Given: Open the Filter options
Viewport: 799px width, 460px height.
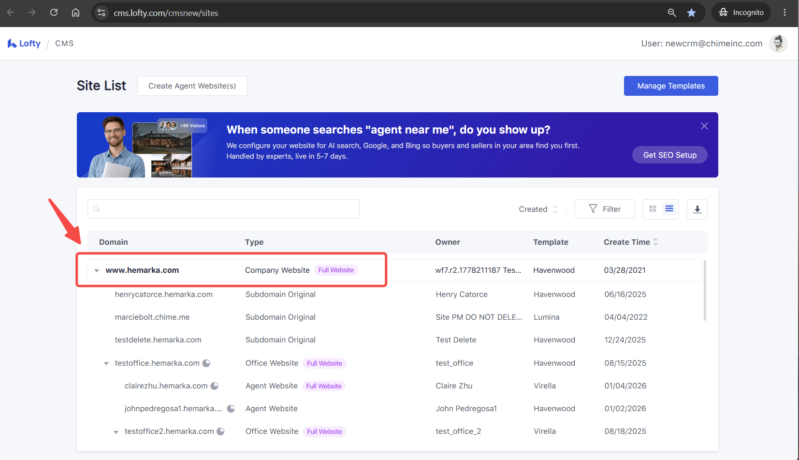Looking at the screenshot, I should tap(605, 209).
